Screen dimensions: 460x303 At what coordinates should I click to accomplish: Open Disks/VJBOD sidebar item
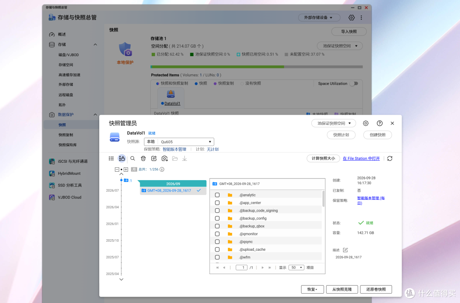pyautogui.click(x=68, y=55)
